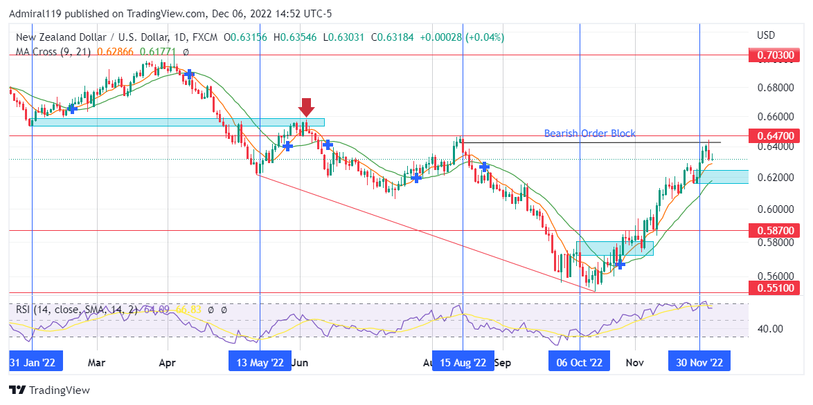
Task: Click the change value +0.00028 (+0.04%)
Action: (x=462, y=37)
